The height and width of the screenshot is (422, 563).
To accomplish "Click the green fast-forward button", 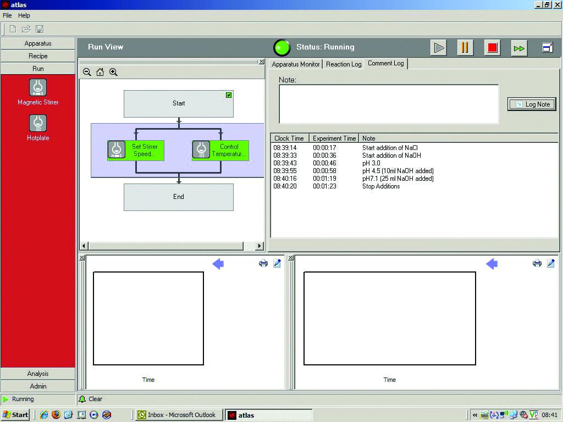I will [x=519, y=48].
